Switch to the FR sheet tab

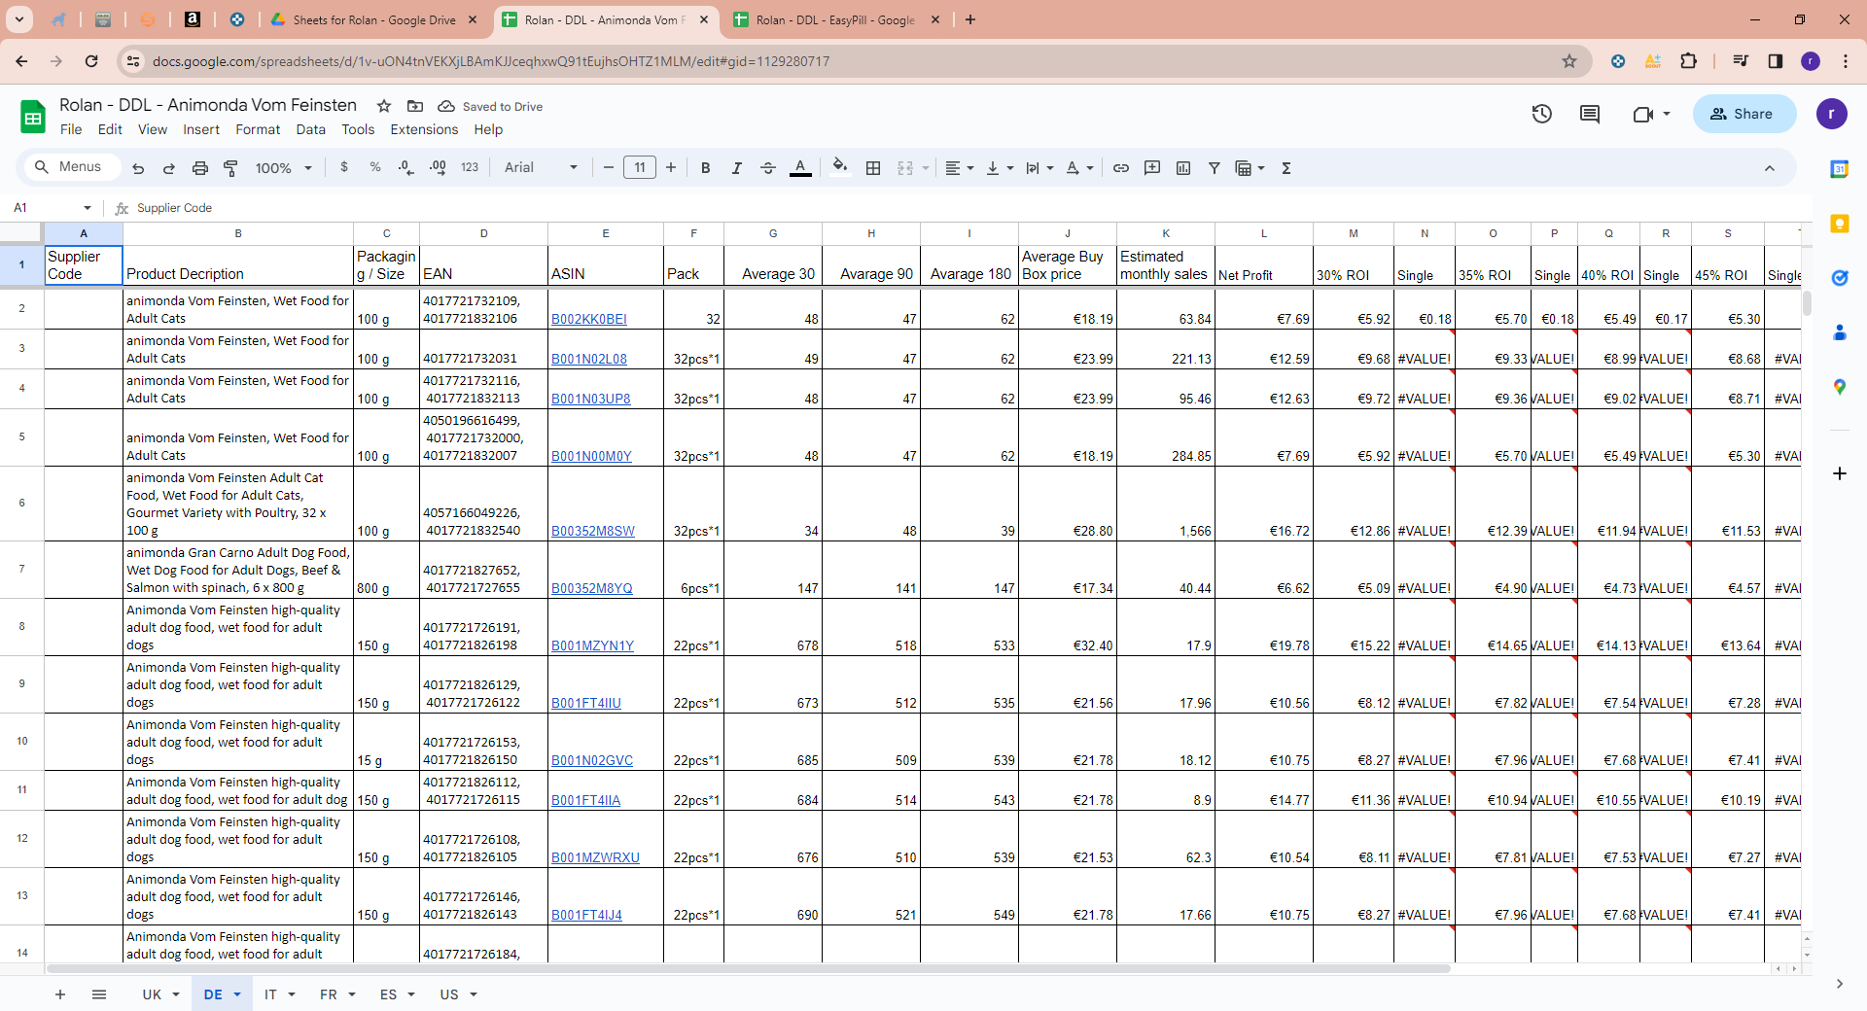point(329,994)
